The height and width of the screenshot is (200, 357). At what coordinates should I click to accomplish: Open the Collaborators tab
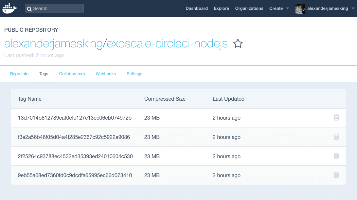pos(72,74)
